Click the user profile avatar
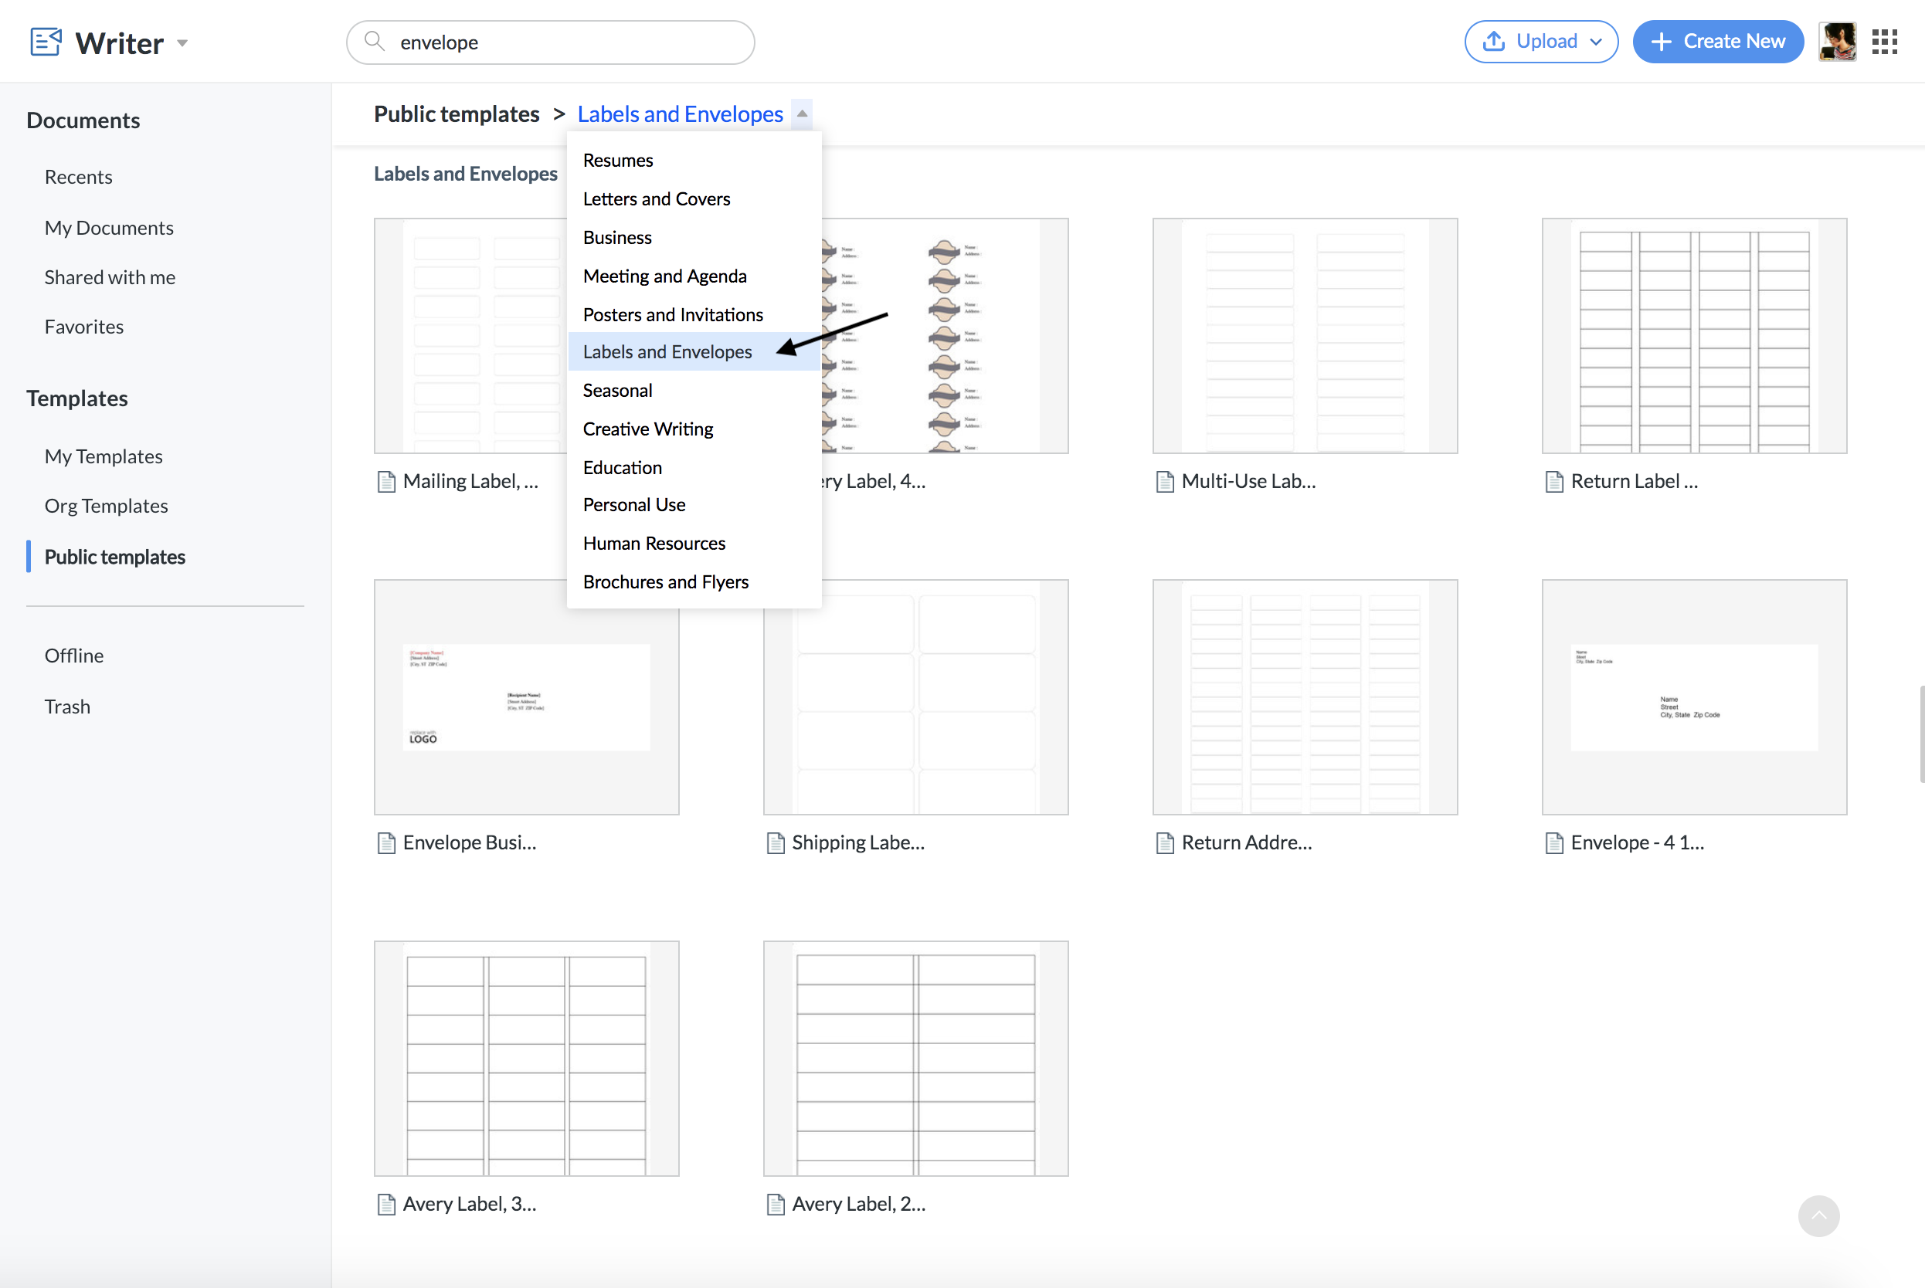 (1837, 42)
